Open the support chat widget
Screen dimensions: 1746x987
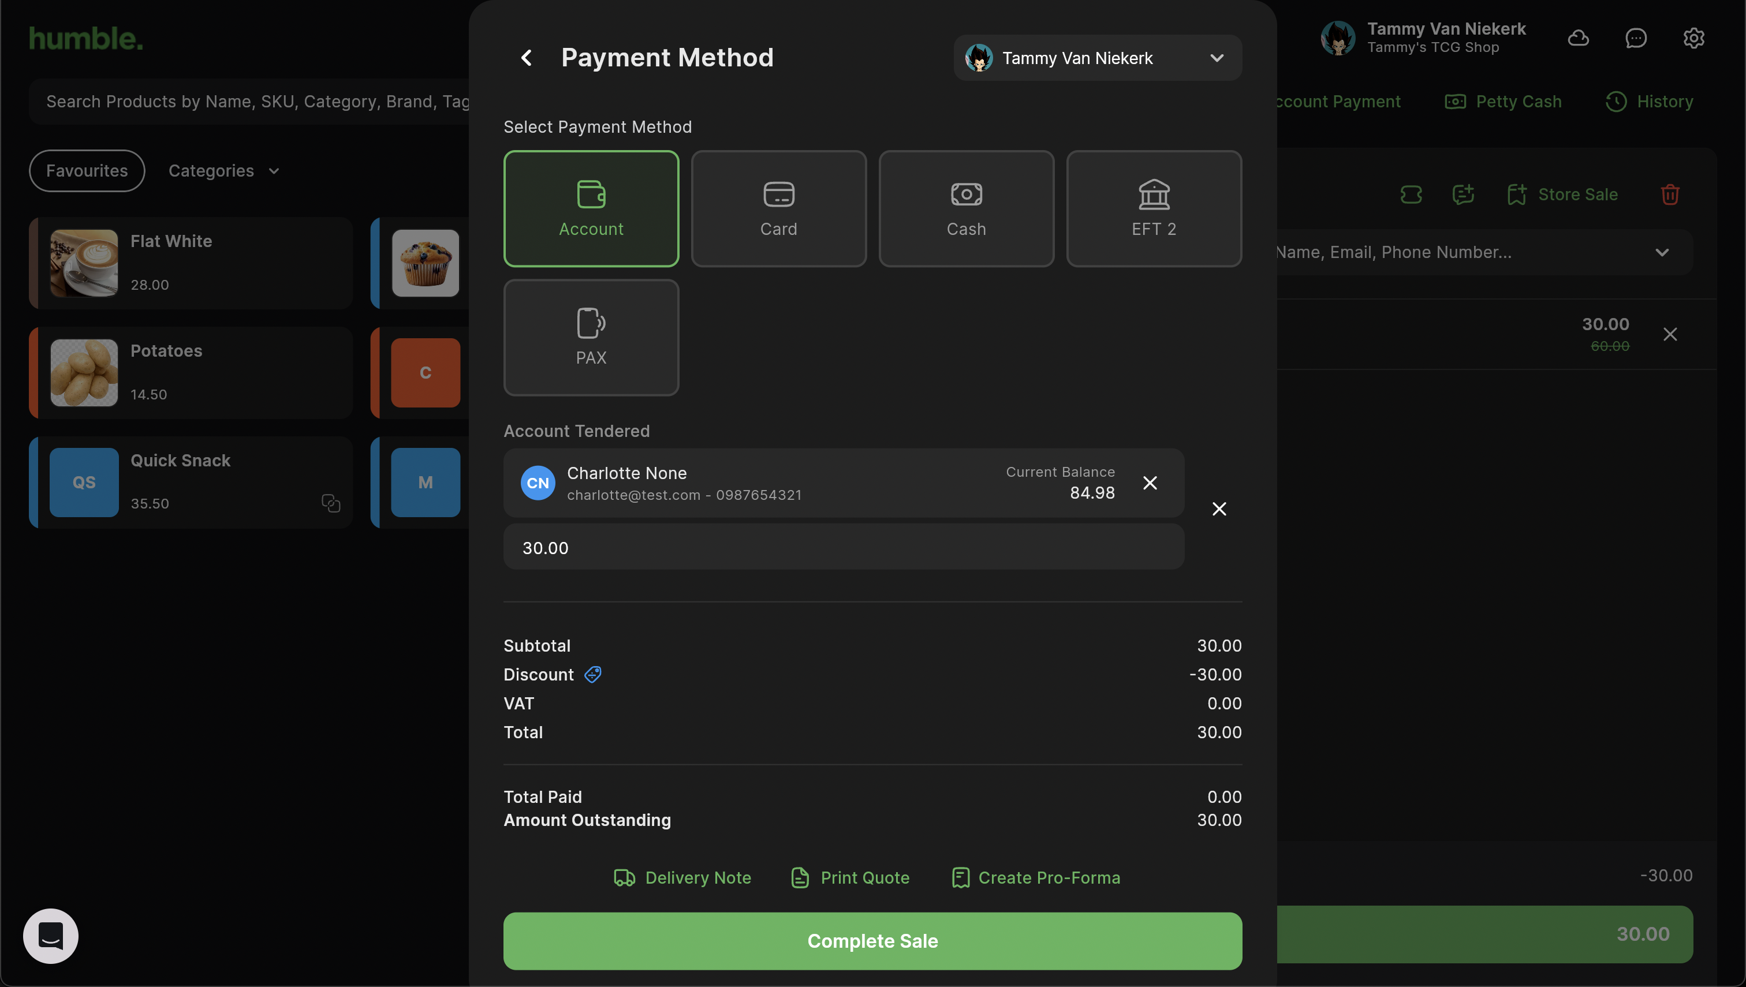pos(51,936)
